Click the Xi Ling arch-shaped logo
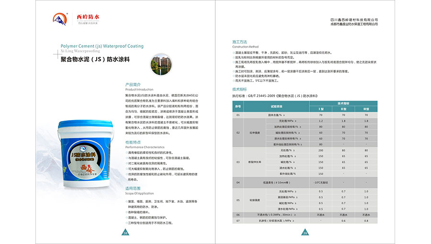 (60, 19)
